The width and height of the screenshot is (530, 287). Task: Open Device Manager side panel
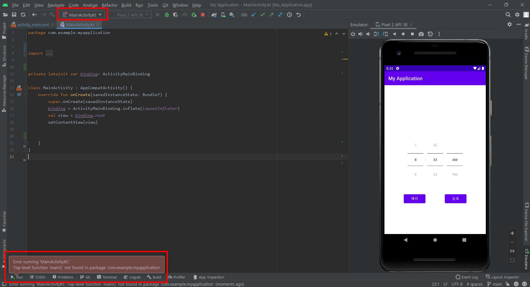[x=526, y=63]
